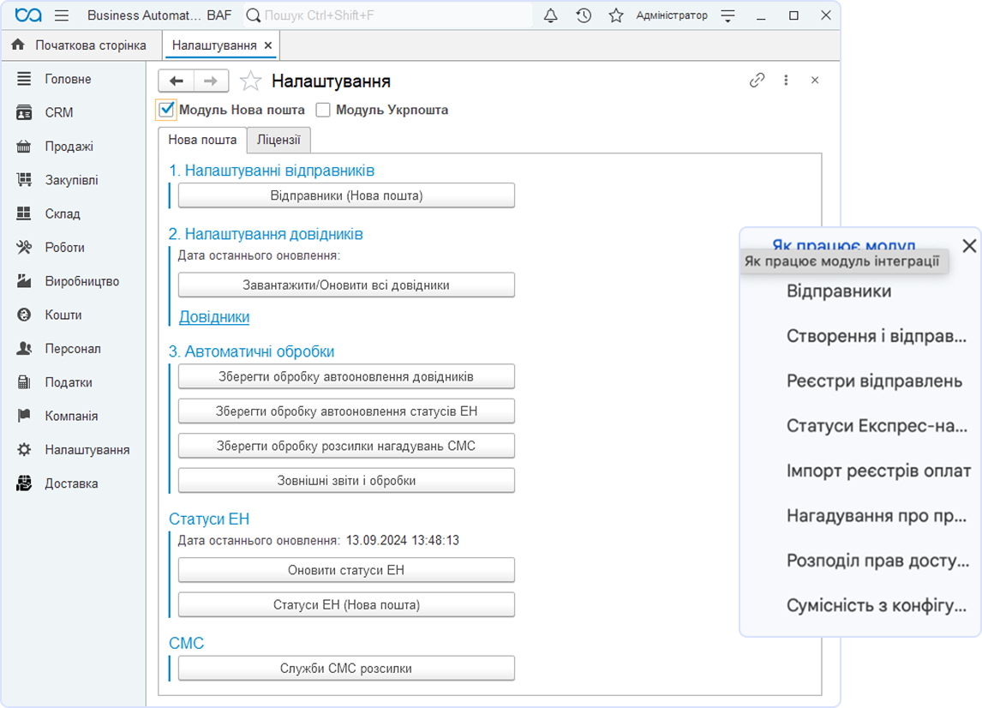Close the Налаштування form
Viewport: 982px width, 708px height.
pos(815,81)
